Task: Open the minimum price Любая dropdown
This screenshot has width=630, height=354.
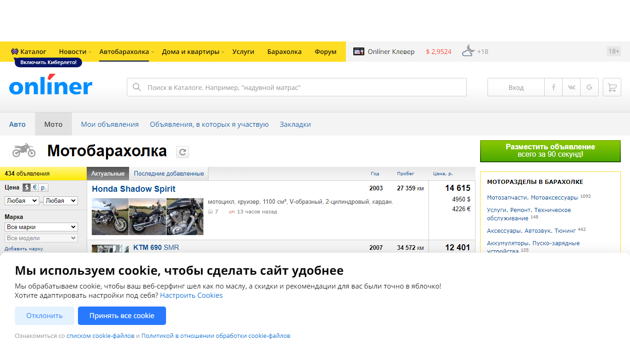Action: coord(22,201)
